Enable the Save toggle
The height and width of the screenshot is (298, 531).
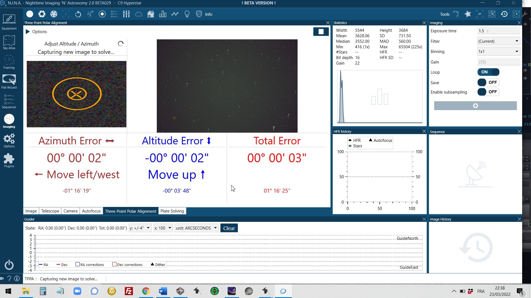coord(488,82)
